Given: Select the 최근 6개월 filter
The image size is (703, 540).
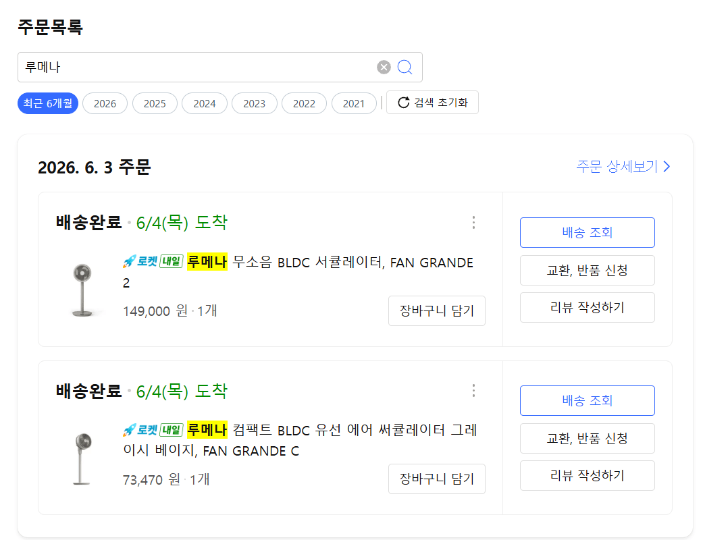Looking at the screenshot, I should point(48,103).
